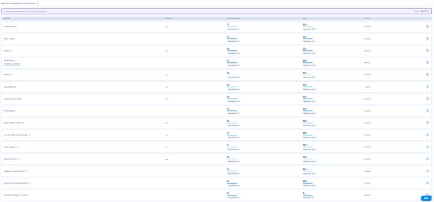The width and height of the screenshot is (434, 202).
Task: Open the circular arrow icon in the first question row
Action: click(427, 27)
